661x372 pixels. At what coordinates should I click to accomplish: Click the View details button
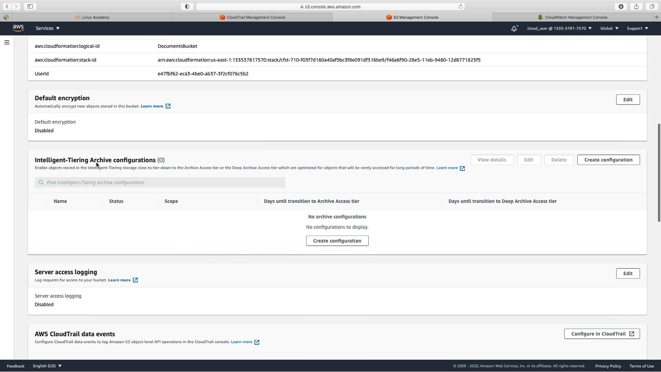pos(492,160)
